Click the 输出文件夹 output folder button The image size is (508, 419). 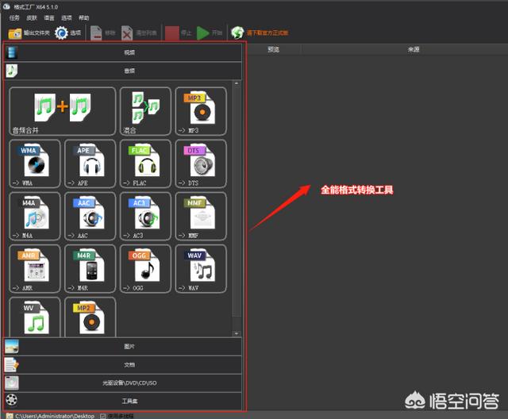29,33
